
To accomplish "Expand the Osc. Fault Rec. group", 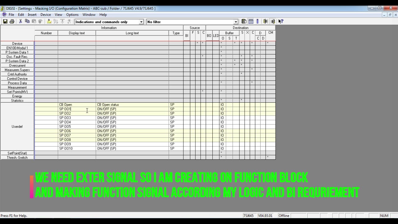I will 17,57.
